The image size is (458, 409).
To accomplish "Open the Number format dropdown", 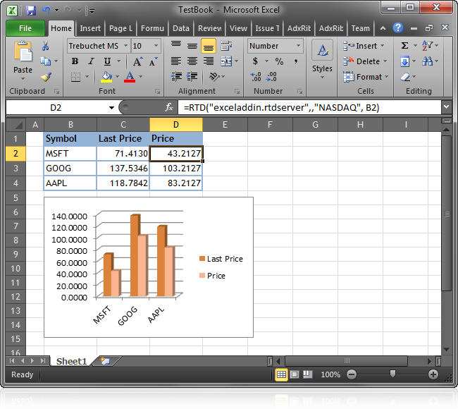I will (x=298, y=46).
